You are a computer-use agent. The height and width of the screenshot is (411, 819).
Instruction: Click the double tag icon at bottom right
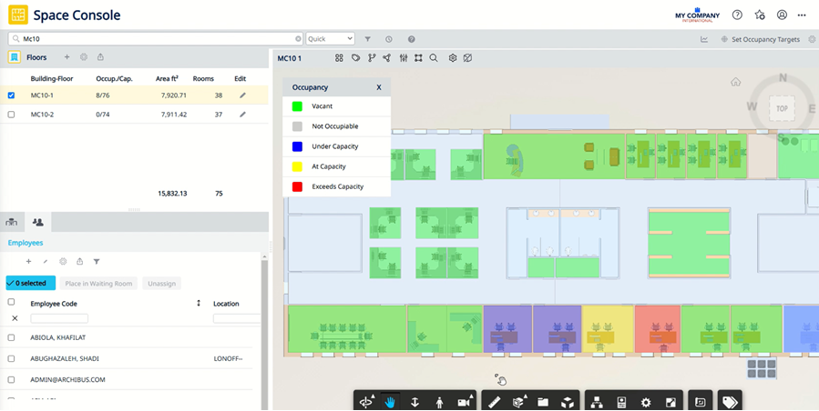[730, 402]
